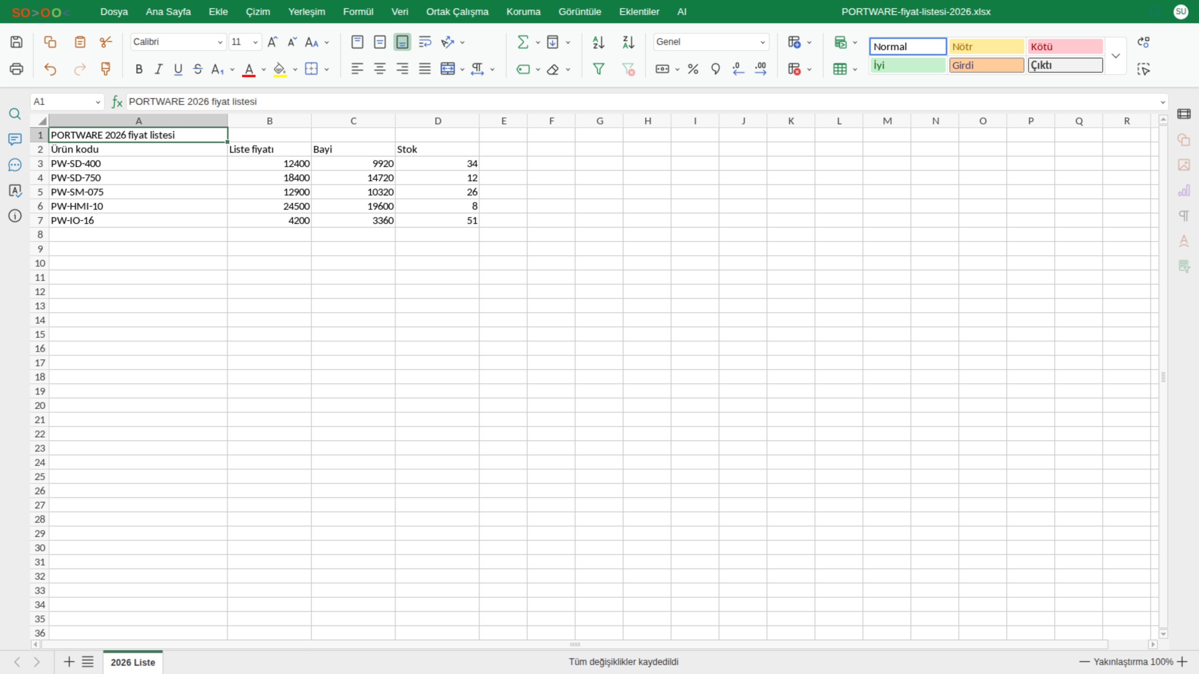The height and width of the screenshot is (674, 1199).
Task: Undo the last action
Action: [50, 69]
